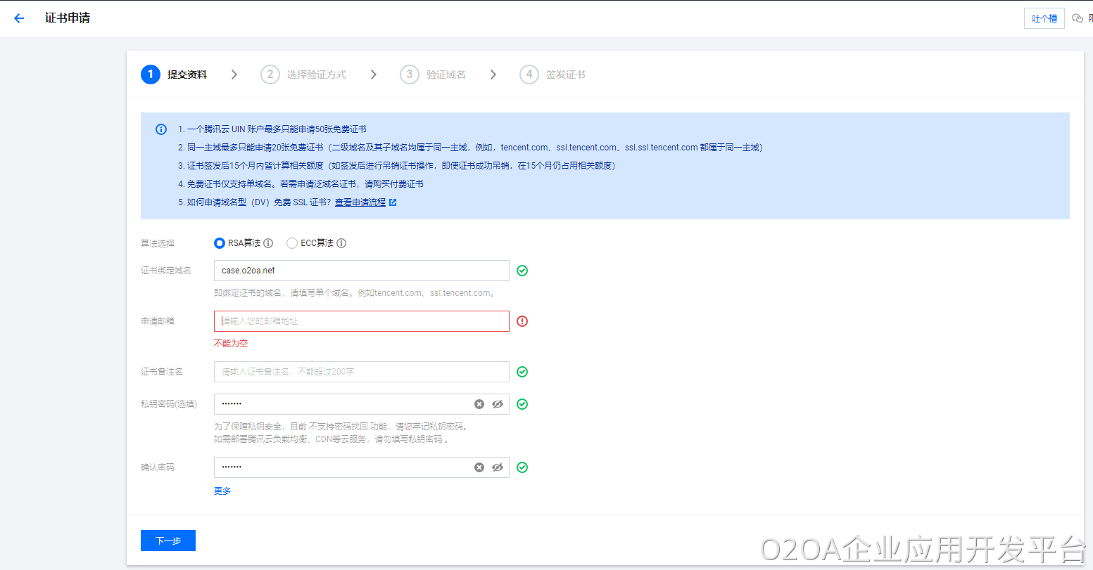Show the 私钥密码 password via eye icon

coord(498,404)
